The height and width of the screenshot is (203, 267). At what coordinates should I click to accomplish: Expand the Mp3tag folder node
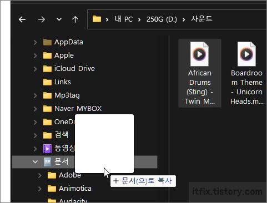click(35, 95)
